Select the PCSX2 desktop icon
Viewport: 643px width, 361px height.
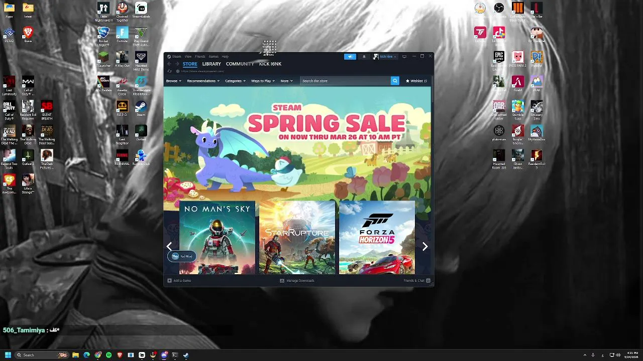click(9, 35)
